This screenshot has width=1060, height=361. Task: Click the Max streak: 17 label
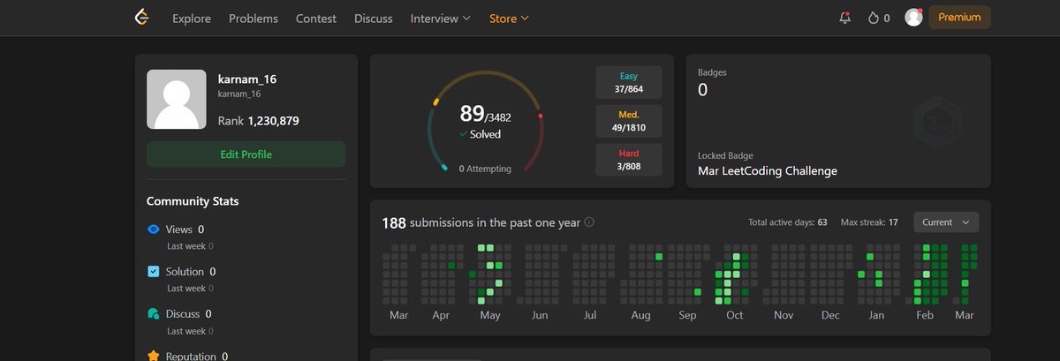coord(869,222)
